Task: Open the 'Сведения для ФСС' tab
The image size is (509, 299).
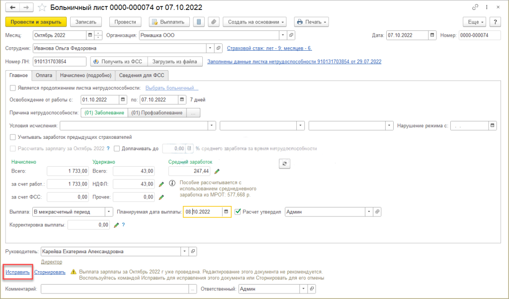Action: point(143,76)
